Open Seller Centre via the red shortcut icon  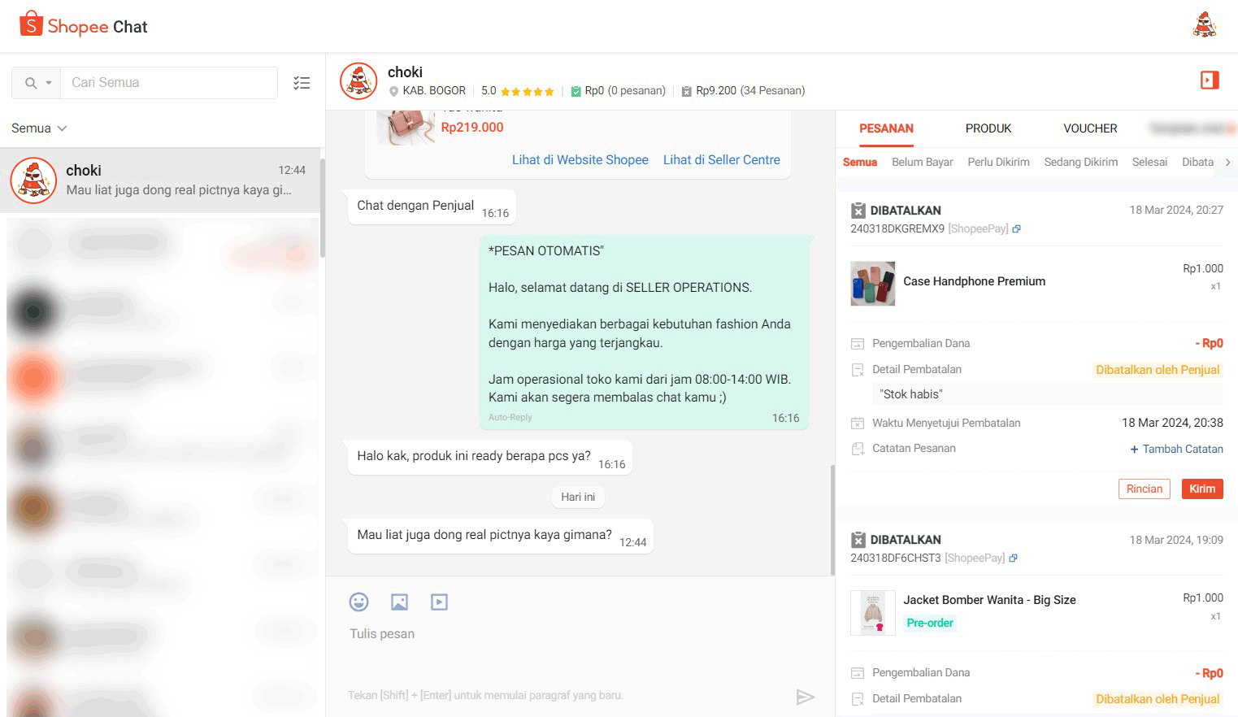(x=1209, y=80)
